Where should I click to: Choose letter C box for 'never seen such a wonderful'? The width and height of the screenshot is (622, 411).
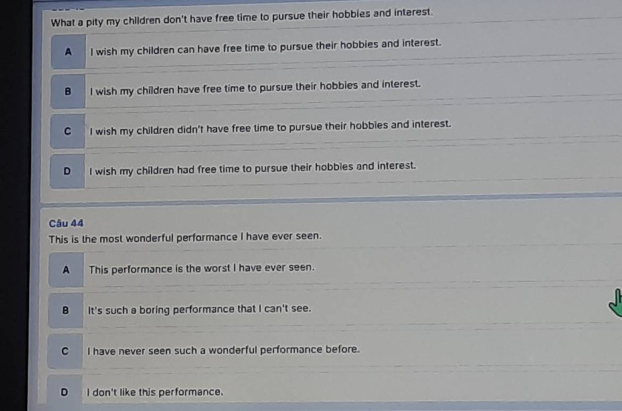(x=65, y=351)
